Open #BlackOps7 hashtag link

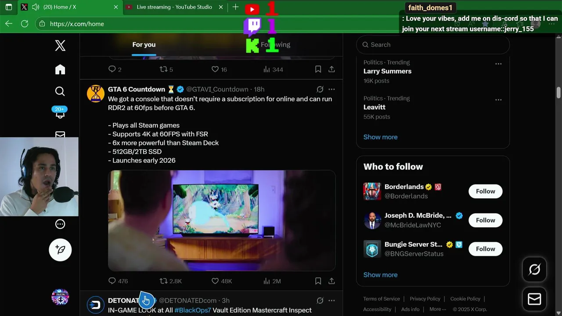point(193,310)
